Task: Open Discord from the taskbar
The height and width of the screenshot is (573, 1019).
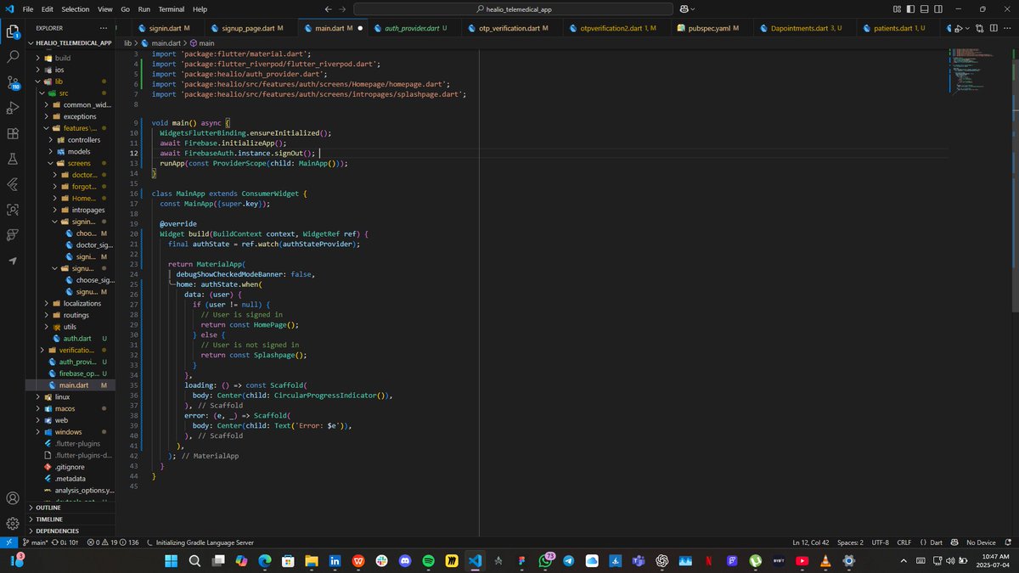Action: point(404,561)
